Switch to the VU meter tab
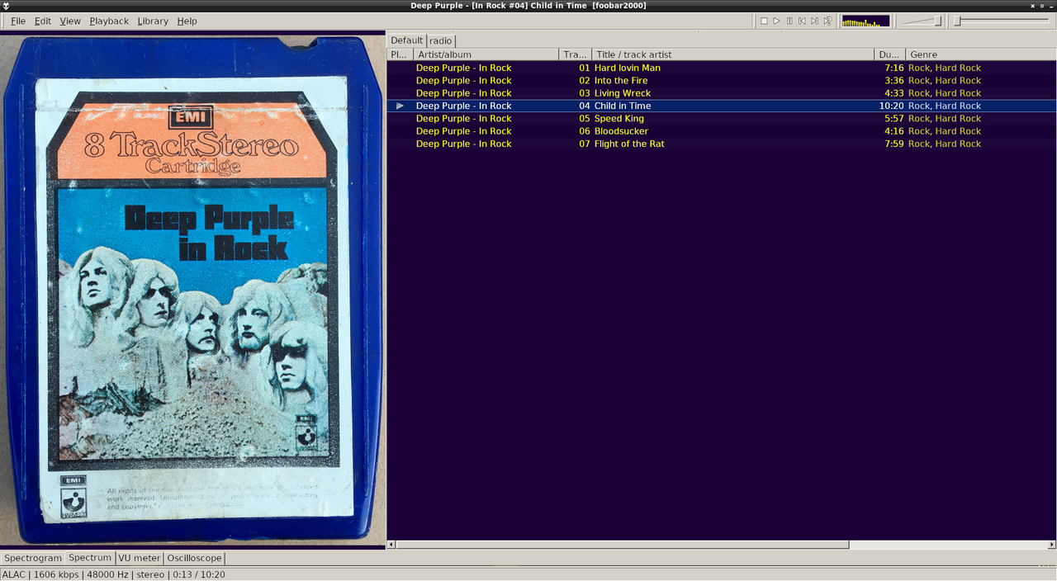This screenshot has width=1057, height=581. [x=140, y=558]
